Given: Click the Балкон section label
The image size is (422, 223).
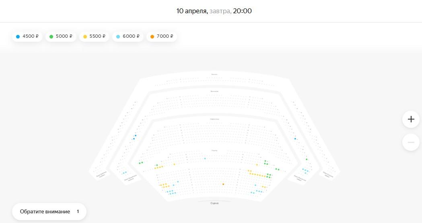Looking at the screenshot, I should (214, 74).
